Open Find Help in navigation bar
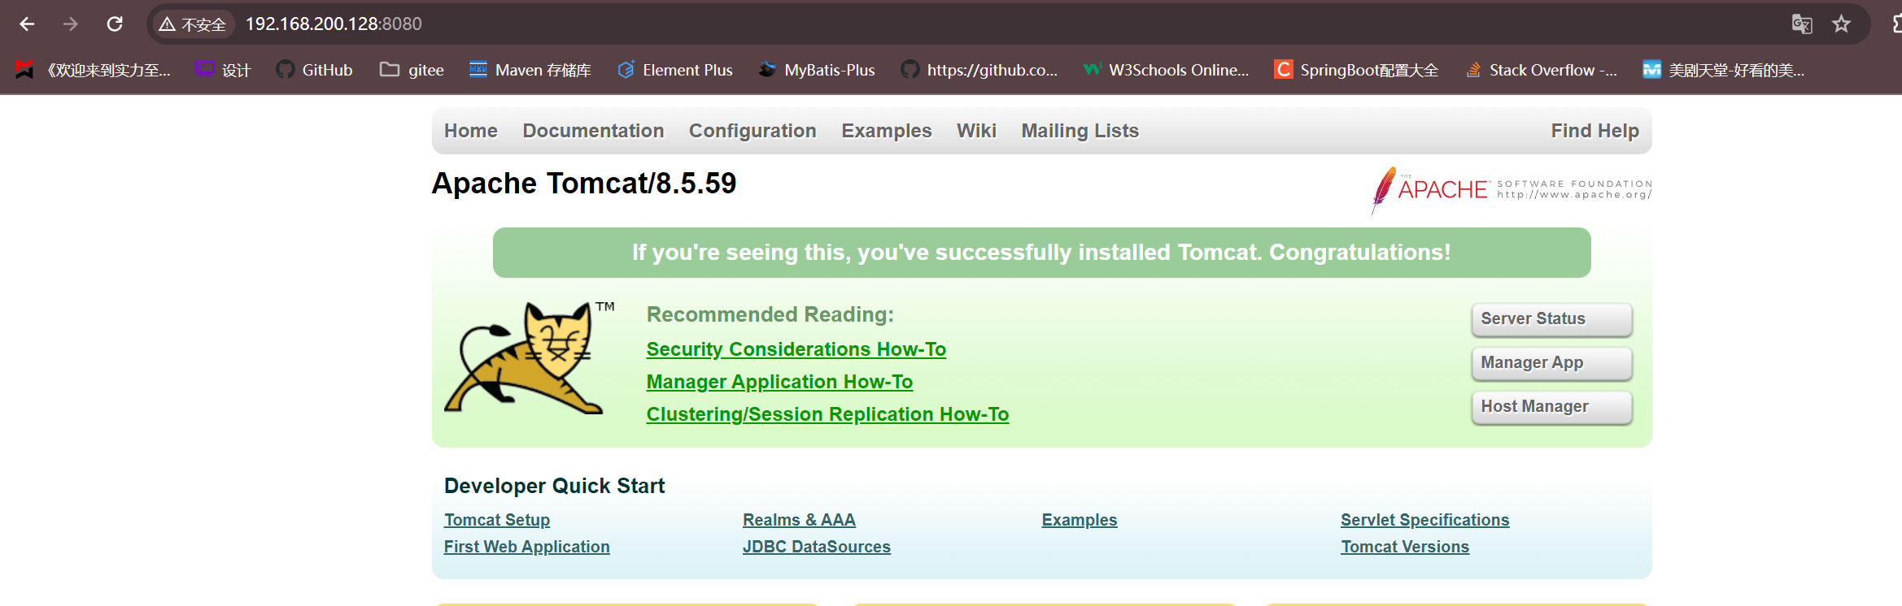 pyautogui.click(x=1594, y=131)
